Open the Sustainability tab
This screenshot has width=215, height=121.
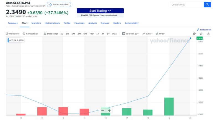[132, 23]
